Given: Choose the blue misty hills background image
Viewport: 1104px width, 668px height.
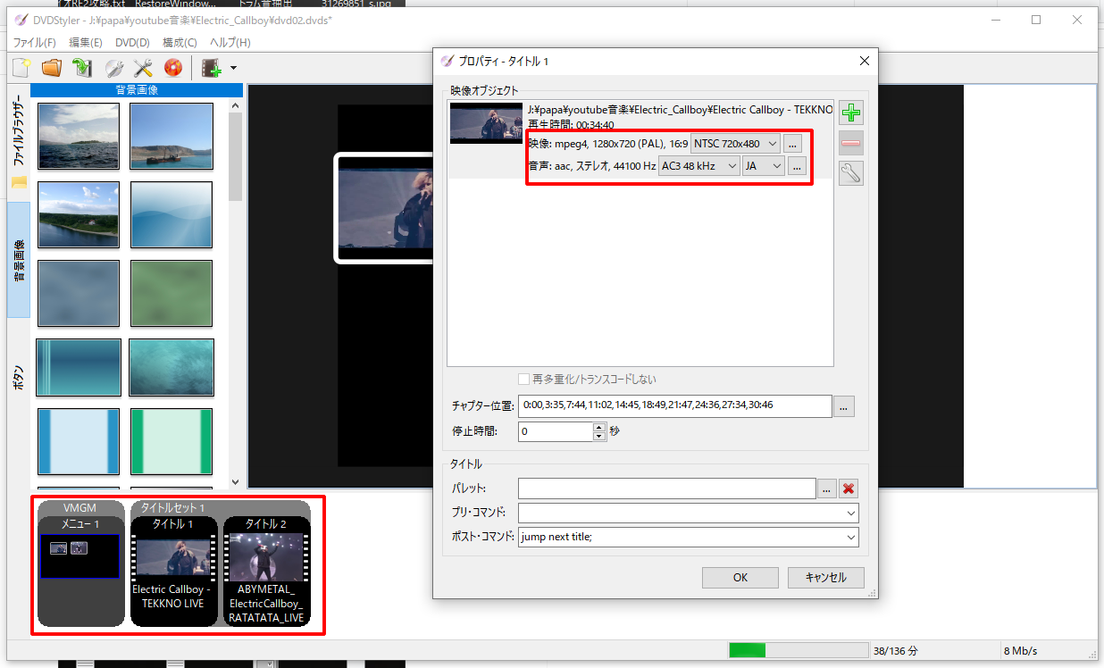Looking at the screenshot, I should (171, 215).
